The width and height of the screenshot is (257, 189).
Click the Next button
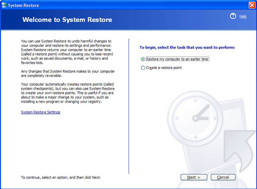[194, 177]
